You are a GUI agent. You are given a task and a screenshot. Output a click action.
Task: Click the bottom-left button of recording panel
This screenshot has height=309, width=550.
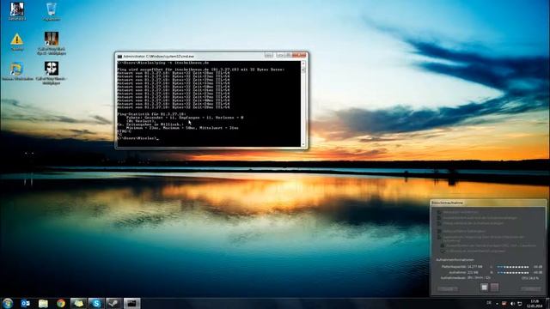448,288
